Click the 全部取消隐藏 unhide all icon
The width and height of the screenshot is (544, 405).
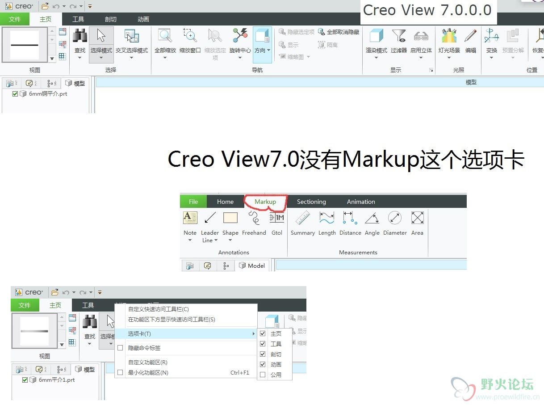pyautogui.click(x=321, y=32)
